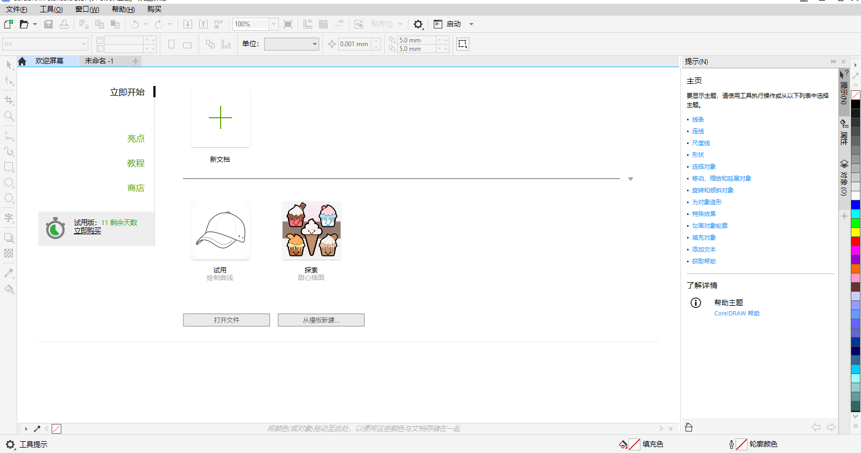Image resolution: width=861 pixels, height=453 pixels.
Task: Open the zoom level 100% dropdown
Action: [273, 24]
